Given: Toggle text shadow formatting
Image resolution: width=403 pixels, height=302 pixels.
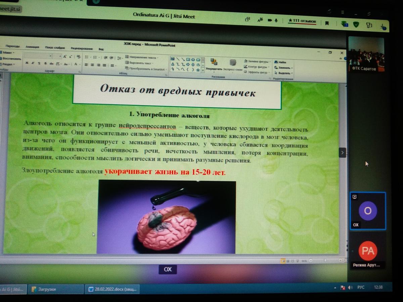Looking at the screenshot, I should (x=45, y=63).
